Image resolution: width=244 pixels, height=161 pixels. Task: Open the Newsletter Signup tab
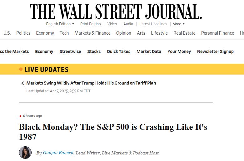click(x=215, y=51)
